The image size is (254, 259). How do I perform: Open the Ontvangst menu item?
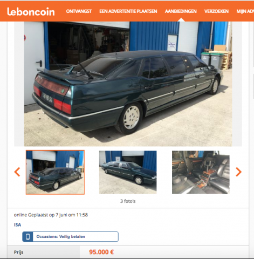tap(79, 11)
